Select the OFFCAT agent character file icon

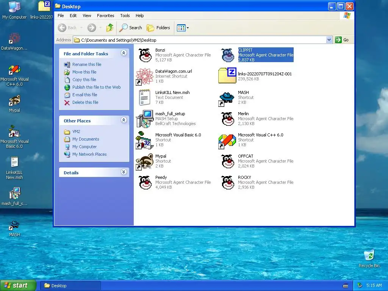pyautogui.click(x=228, y=161)
